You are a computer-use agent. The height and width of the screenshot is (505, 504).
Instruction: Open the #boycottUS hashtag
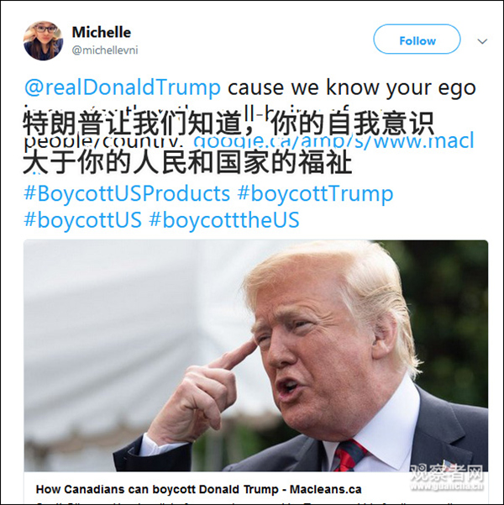[x=82, y=219]
